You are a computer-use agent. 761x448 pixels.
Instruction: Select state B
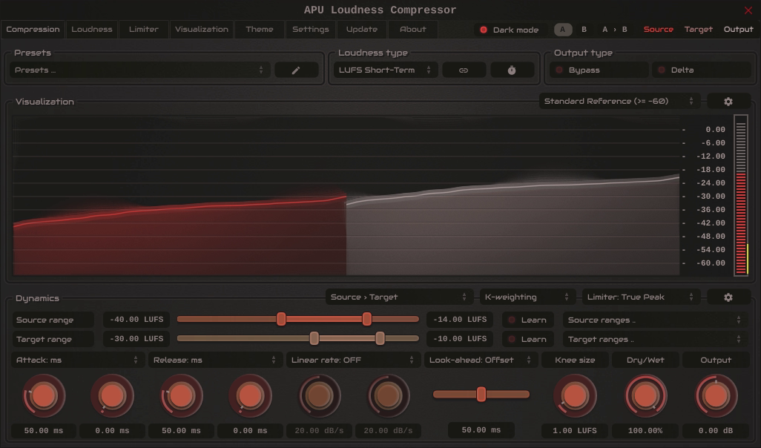[584, 30]
